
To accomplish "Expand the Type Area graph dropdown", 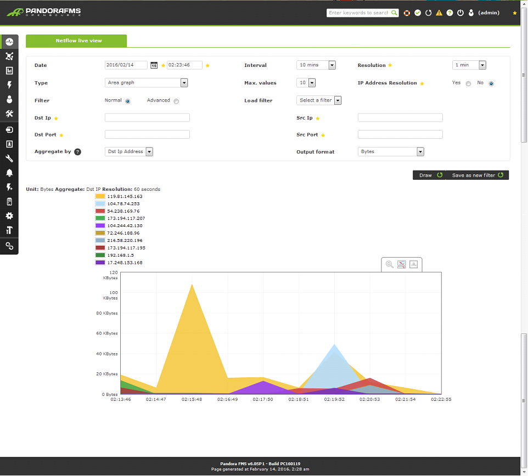I will (x=146, y=82).
